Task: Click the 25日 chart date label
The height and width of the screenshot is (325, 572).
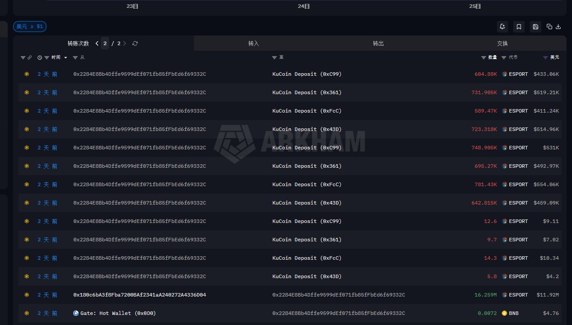Action: pos(475,6)
